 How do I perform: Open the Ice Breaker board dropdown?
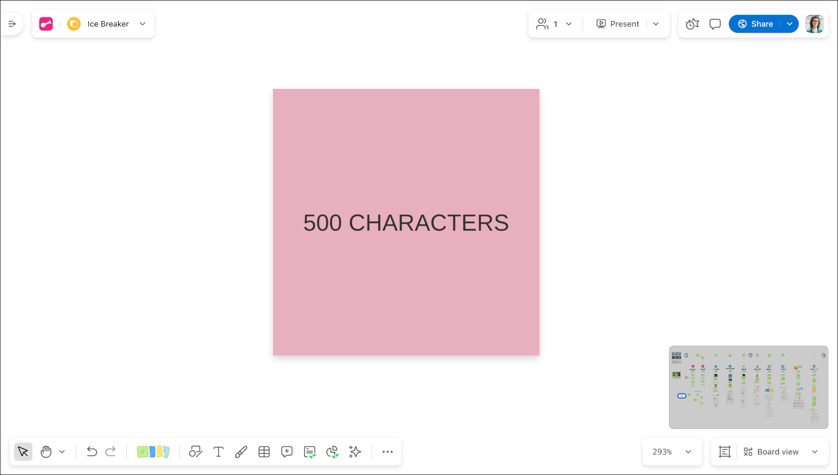[x=143, y=24]
